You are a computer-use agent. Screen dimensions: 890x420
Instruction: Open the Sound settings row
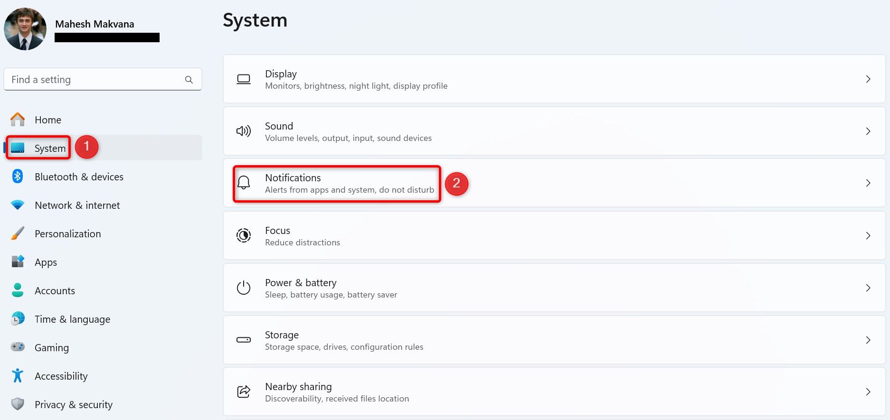tap(554, 131)
